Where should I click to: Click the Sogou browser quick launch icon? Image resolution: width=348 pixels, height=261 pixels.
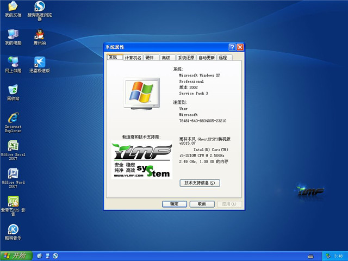click(x=55, y=256)
